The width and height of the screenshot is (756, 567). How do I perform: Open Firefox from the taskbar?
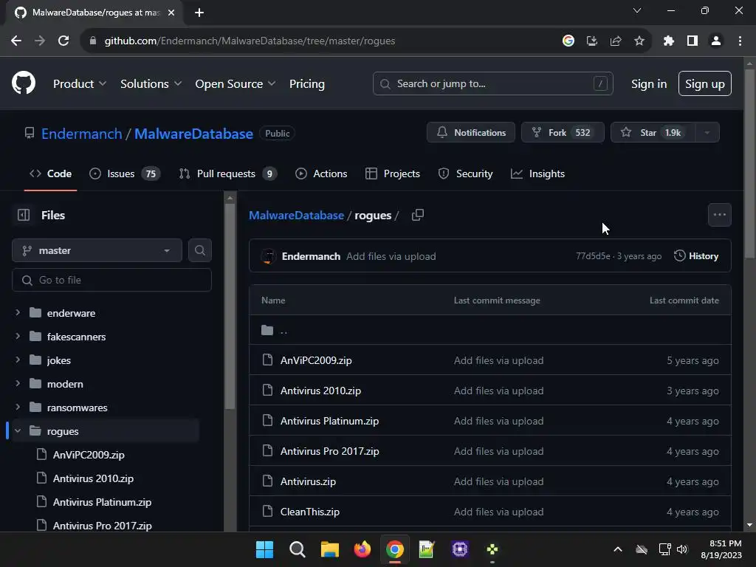click(x=362, y=549)
